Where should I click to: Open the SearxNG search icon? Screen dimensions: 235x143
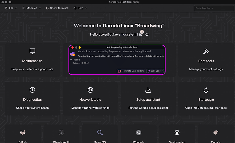100,132
